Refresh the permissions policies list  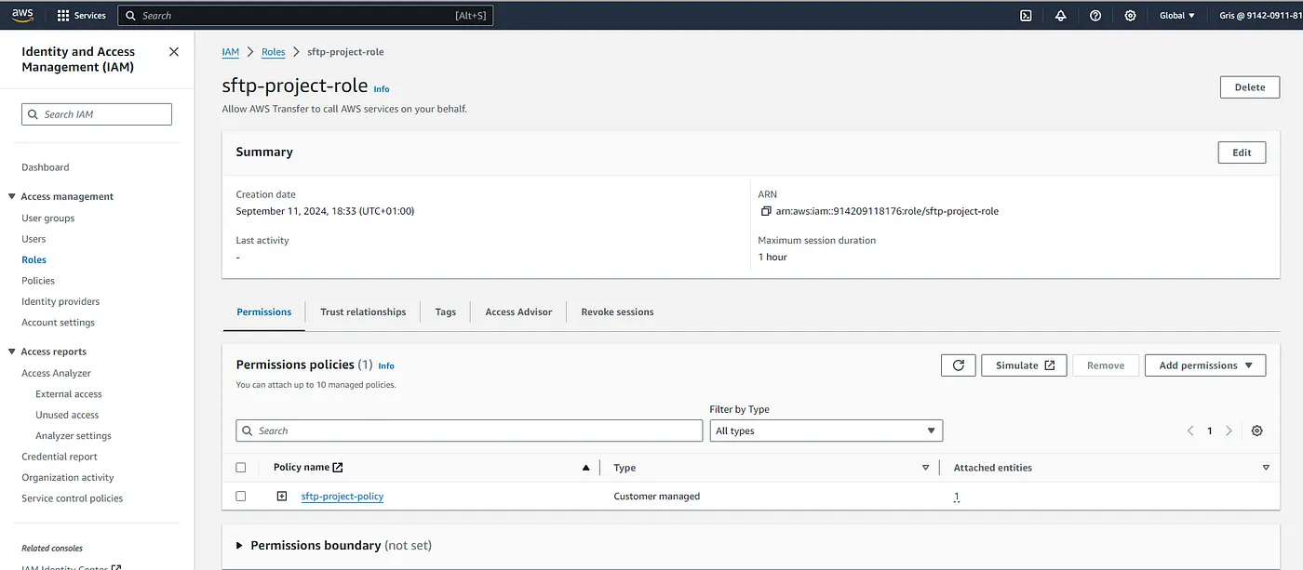(x=958, y=365)
